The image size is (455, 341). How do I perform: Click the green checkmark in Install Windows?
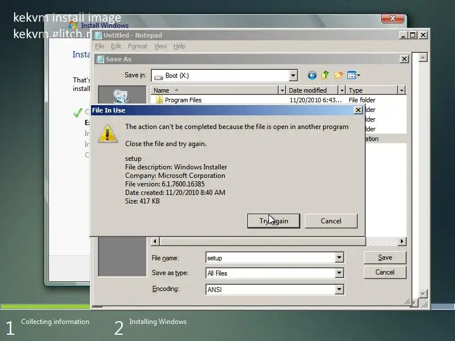(x=78, y=113)
